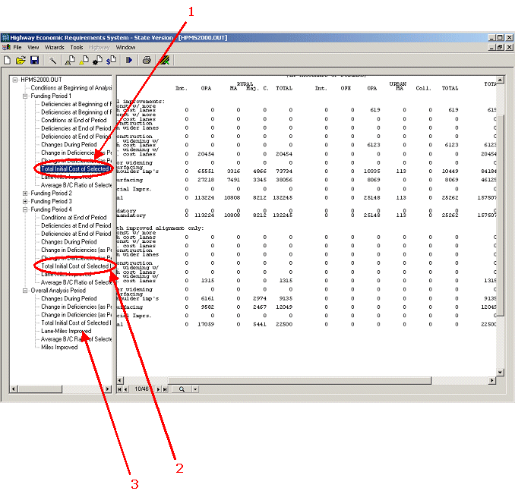Select Funding Period 3 tree label
Screen dimensions: 515x494
click(51, 201)
